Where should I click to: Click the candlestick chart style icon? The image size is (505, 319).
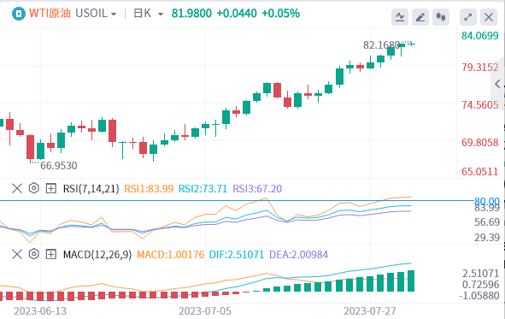[441, 17]
